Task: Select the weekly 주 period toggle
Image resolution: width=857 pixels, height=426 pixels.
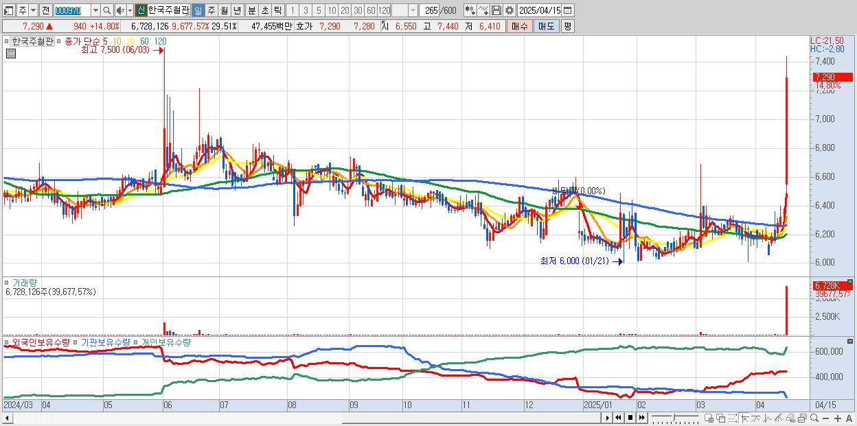Action: [x=211, y=10]
